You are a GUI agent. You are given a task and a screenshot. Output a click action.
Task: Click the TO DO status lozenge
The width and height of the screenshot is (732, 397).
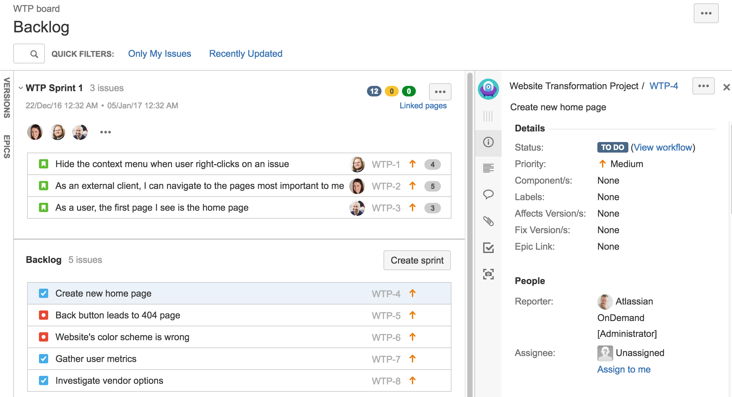coord(612,147)
